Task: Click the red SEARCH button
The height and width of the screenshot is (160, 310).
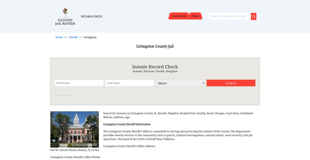Action: 231,83
